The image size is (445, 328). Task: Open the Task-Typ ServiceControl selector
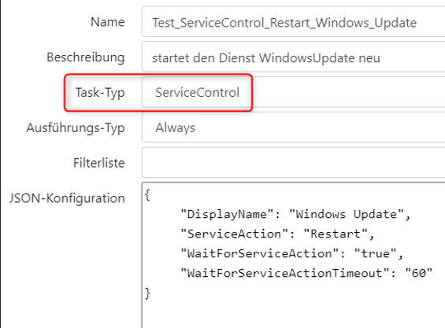[x=294, y=92]
